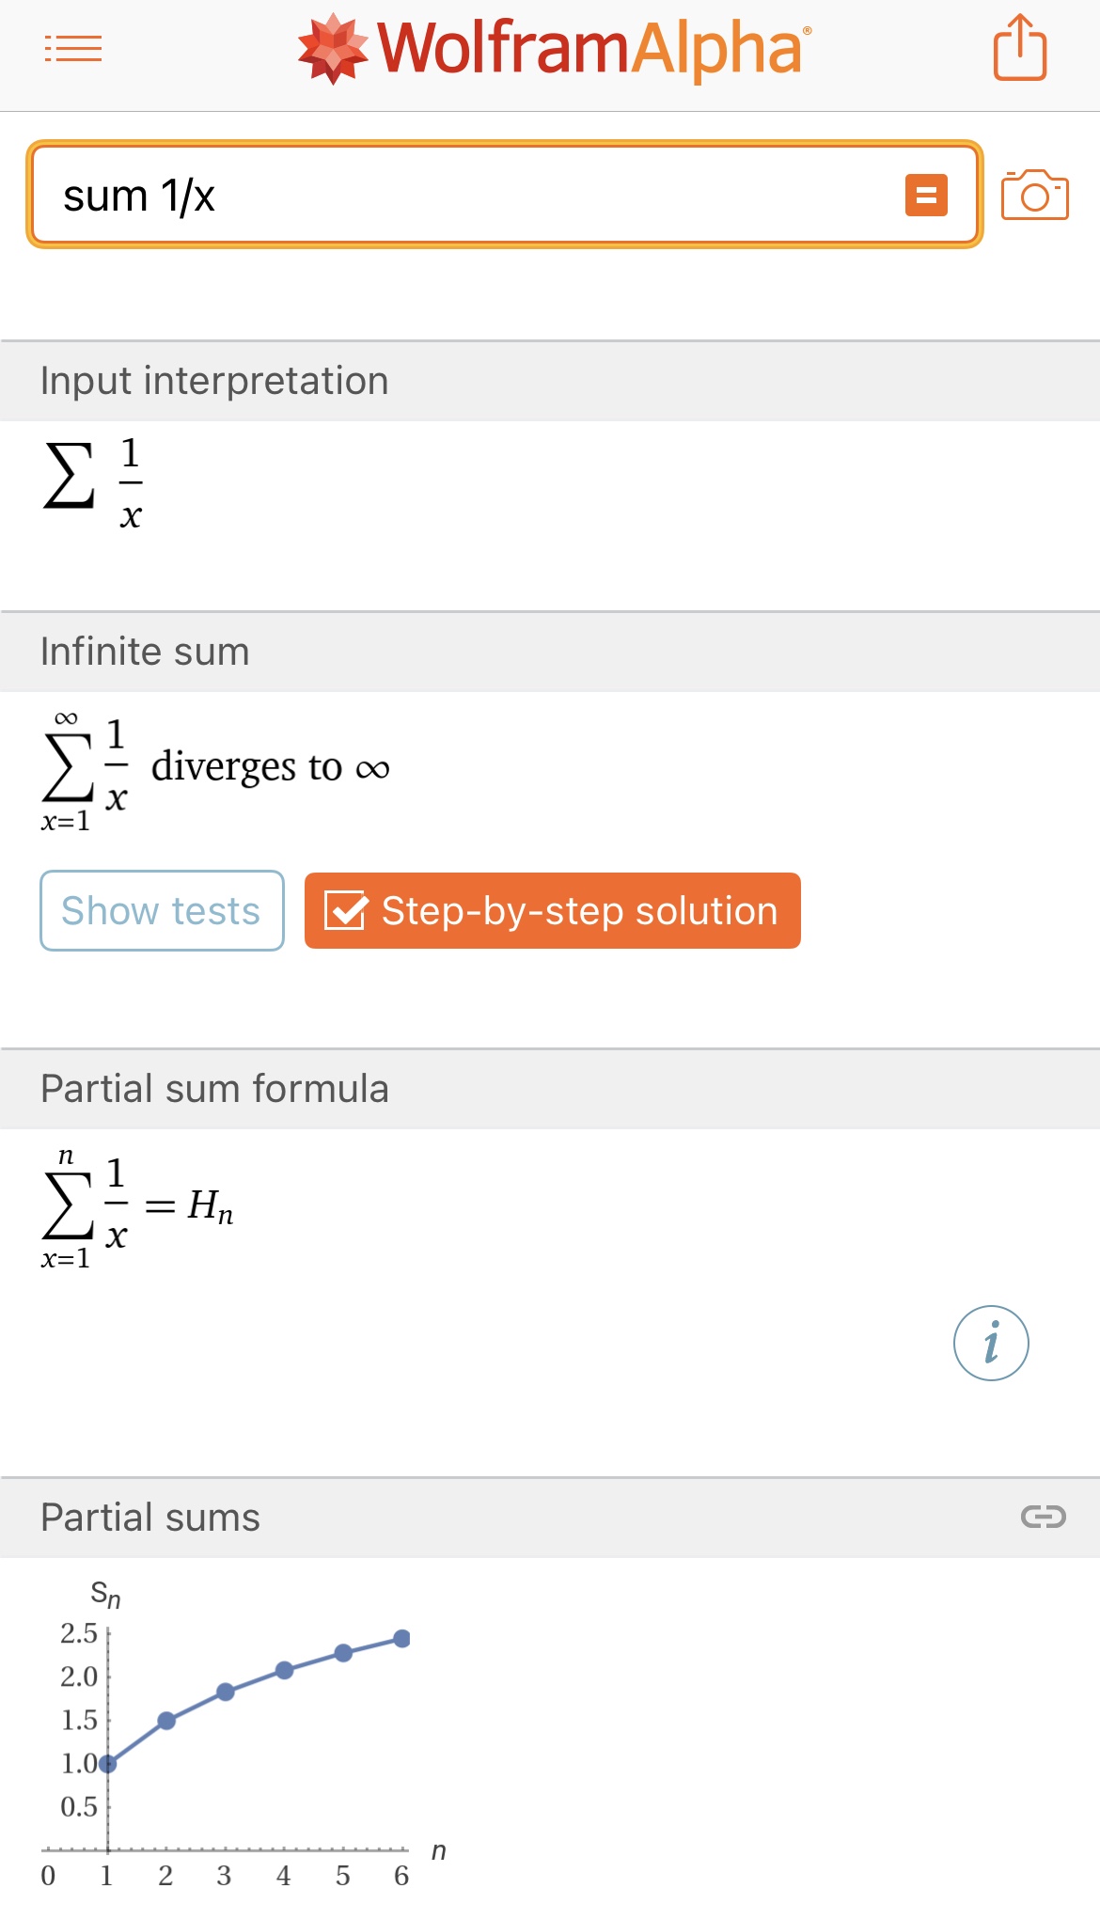Open the hamburger menu icon

(73, 48)
